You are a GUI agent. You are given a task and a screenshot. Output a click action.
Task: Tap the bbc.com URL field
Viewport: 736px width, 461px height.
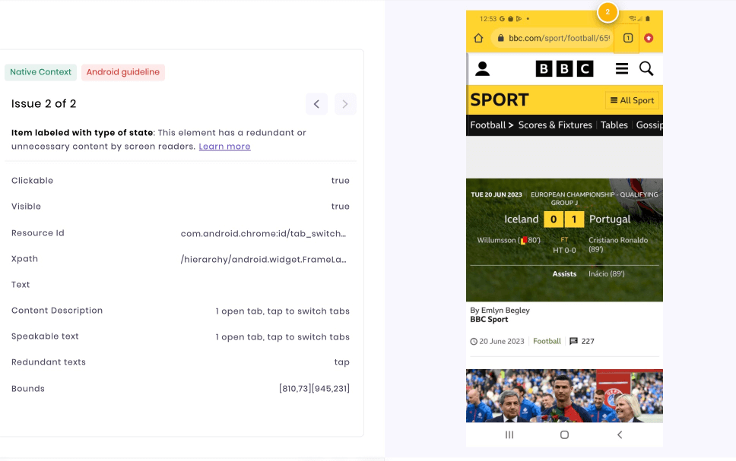pos(554,38)
